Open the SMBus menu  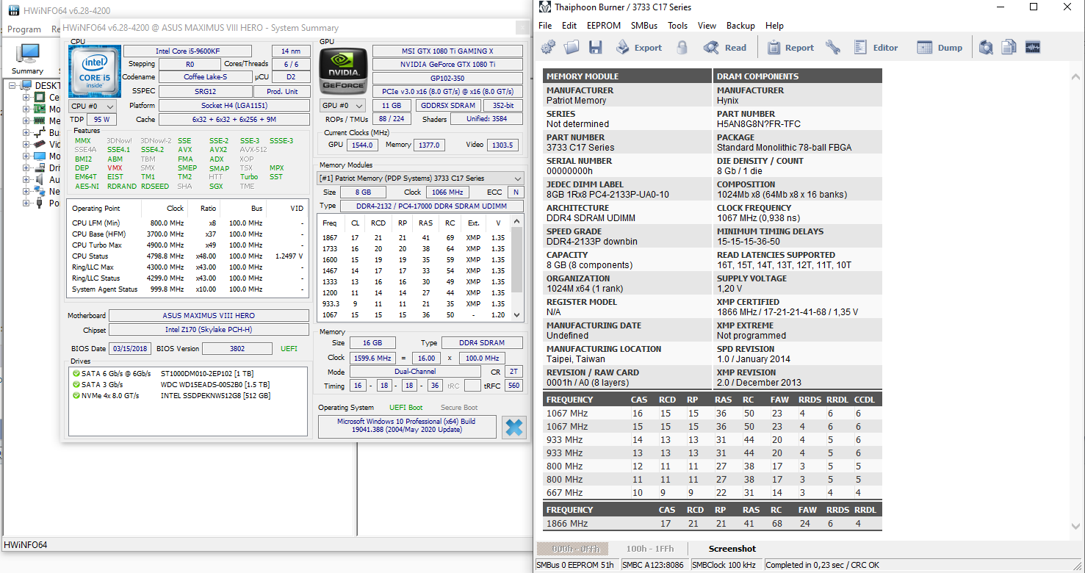(644, 25)
